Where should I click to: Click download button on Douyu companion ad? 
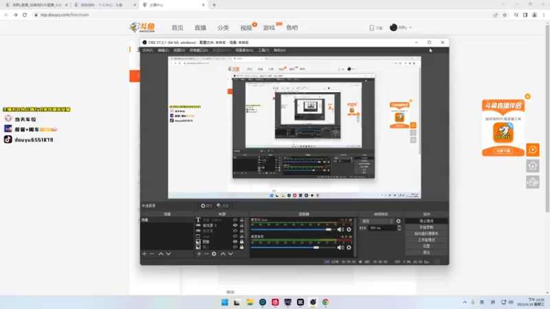(x=503, y=151)
